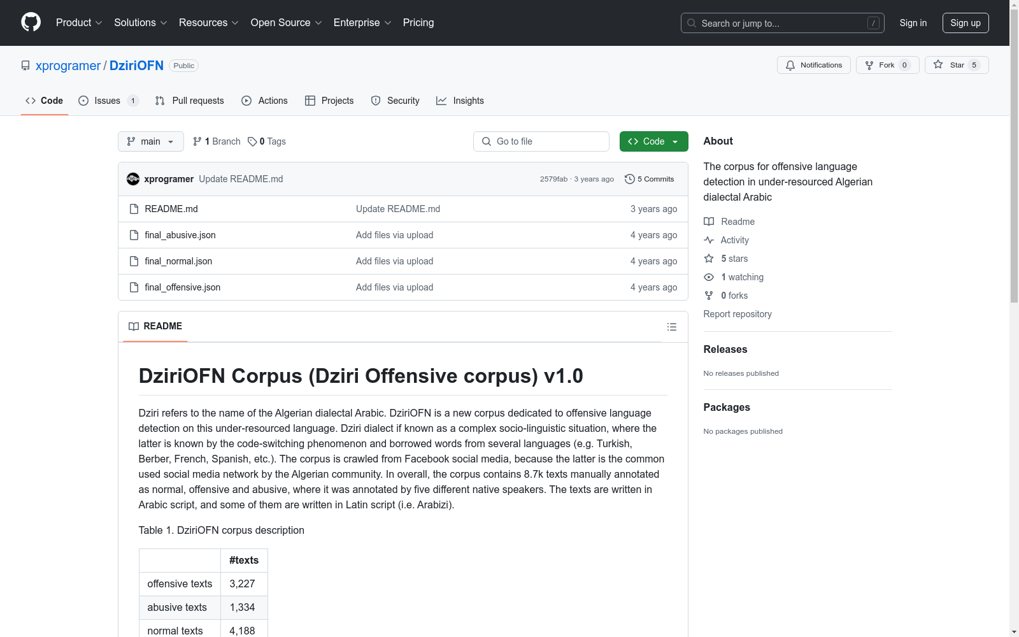Click the Sign up button
This screenshot has width=1019, height=637.
pyautogui.click(x=966, y=23)
